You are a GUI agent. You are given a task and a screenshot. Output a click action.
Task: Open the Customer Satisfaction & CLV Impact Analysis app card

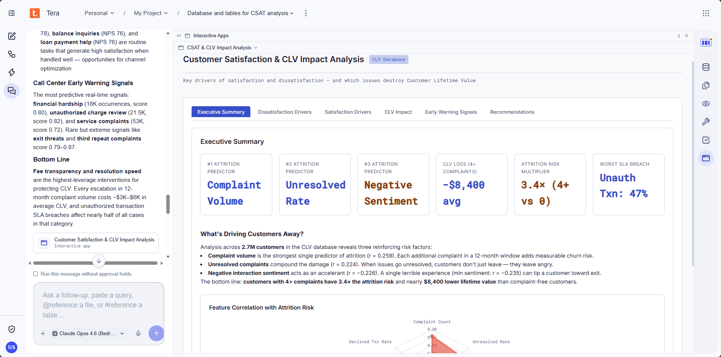pyautogui.click(x=96, y=243)
